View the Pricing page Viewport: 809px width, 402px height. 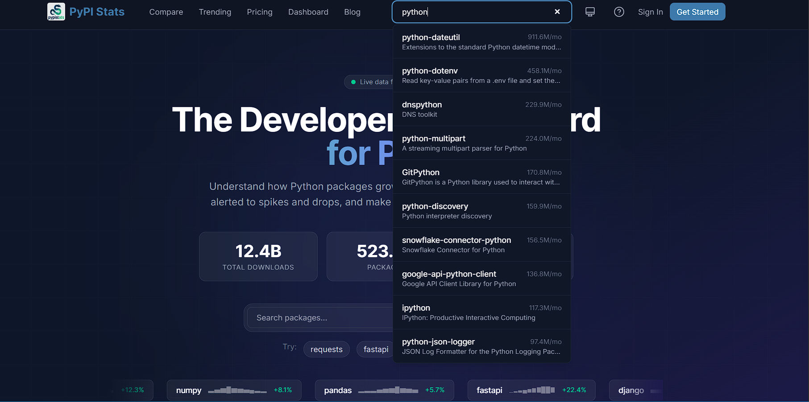(x=259, y=12)
